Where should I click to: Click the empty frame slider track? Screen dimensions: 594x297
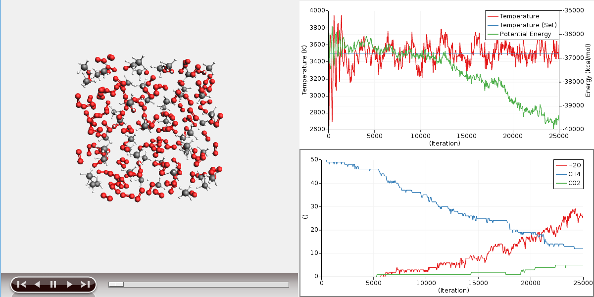208,285
